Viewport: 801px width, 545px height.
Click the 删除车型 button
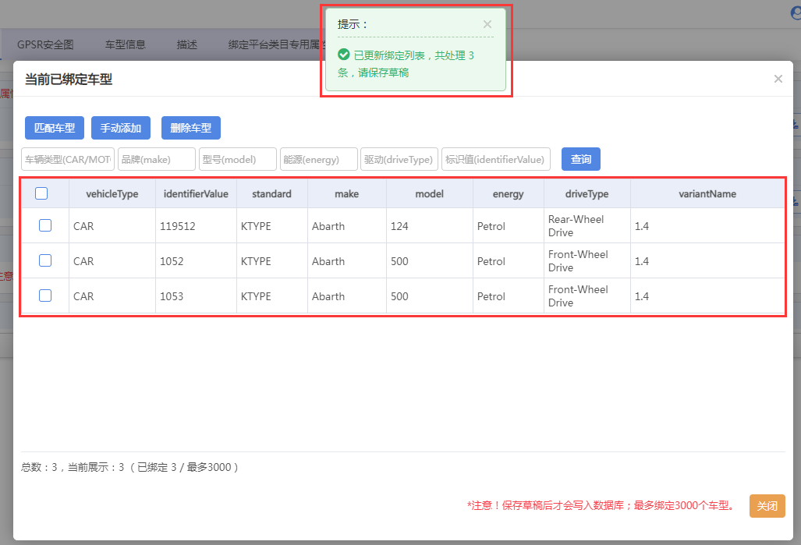[191, 128]
